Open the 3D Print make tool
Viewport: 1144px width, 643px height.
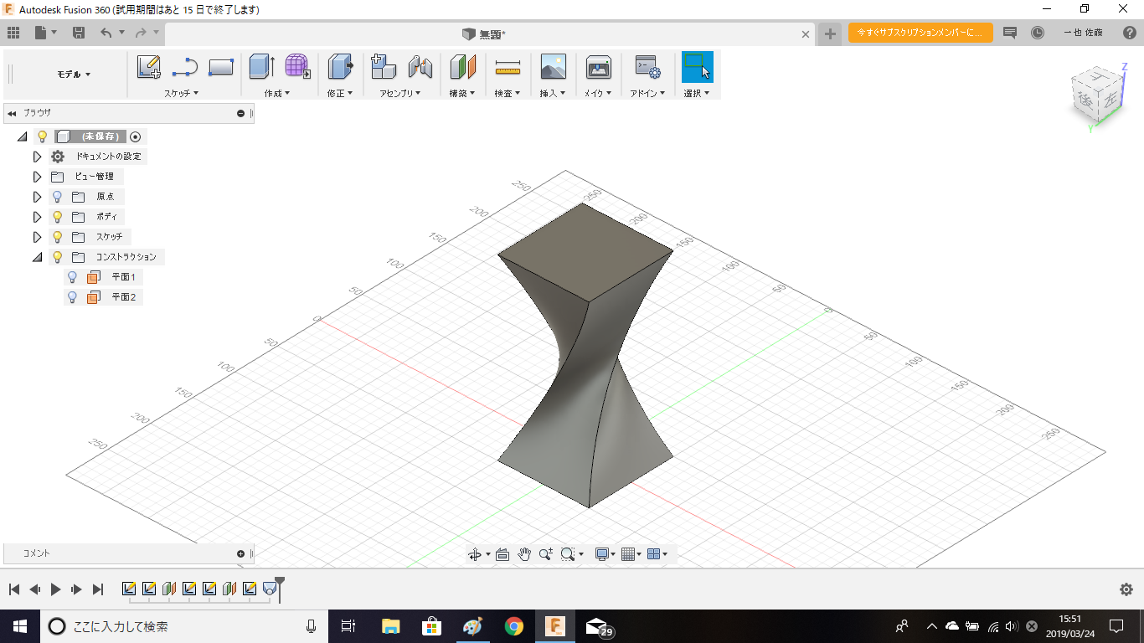pyautogui.click(x=598, y=67)
